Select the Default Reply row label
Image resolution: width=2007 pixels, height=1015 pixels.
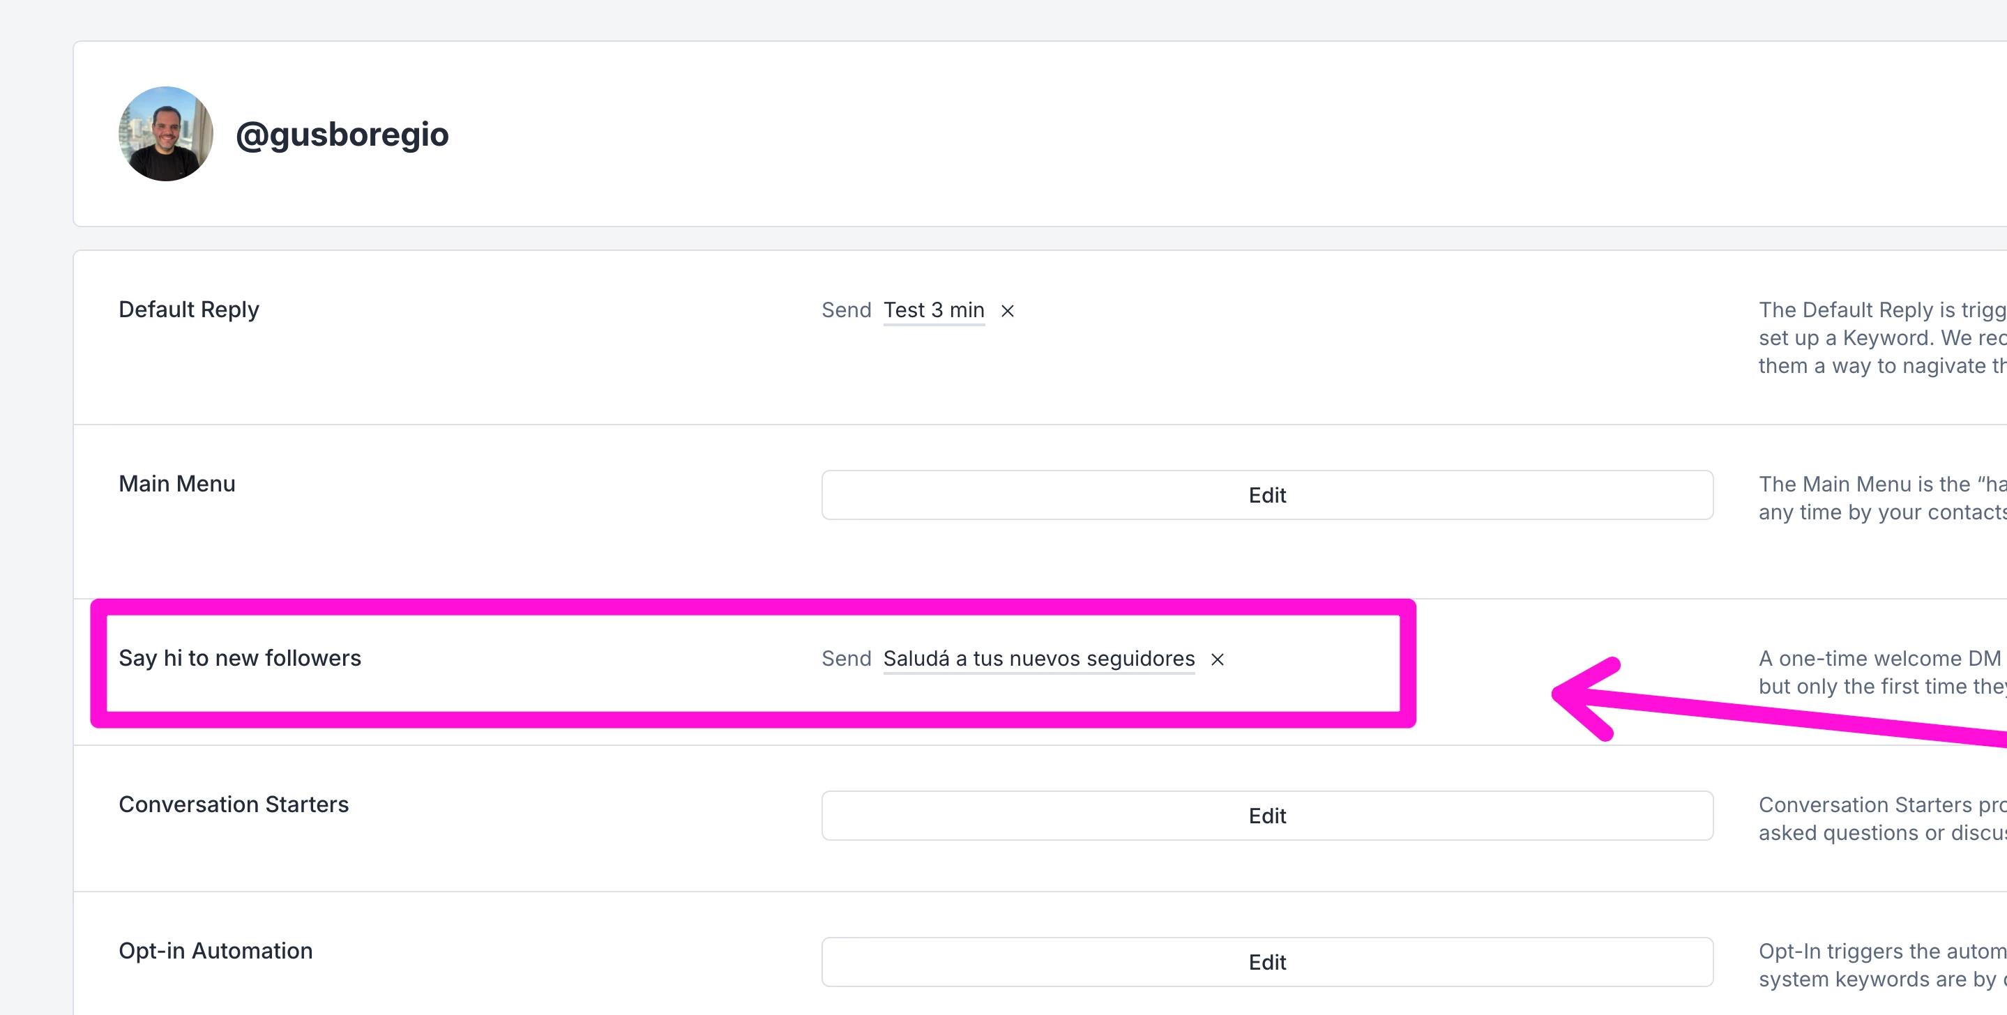(188, 310)
